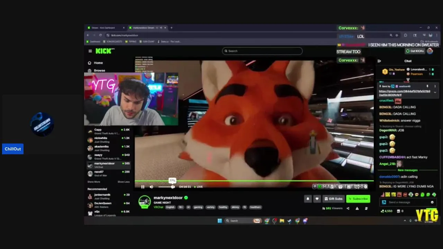Go to Home in the sidebar

pyautogui.click(x=96, y=63)
